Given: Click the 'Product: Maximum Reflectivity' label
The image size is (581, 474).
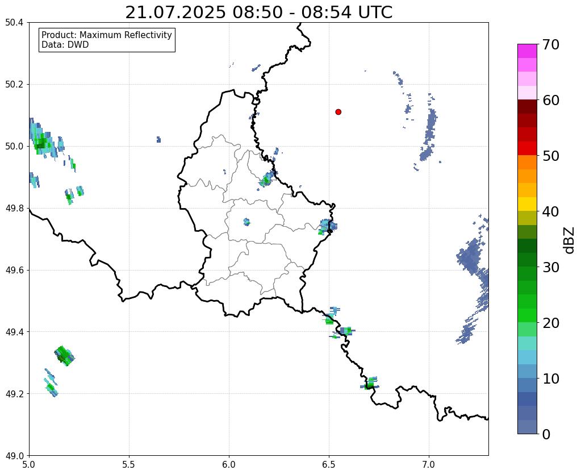Looking at the screenshot, I should pyautogui.click(x=107, y=35).
